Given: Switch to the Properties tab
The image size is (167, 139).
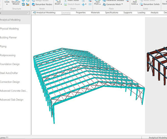Looking at the screenshot, I should [x=81, y=13].
